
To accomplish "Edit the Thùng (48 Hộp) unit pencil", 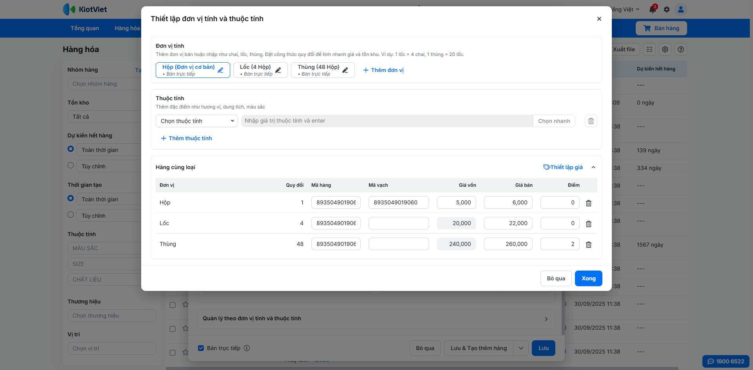I will (x=345, y=70).
